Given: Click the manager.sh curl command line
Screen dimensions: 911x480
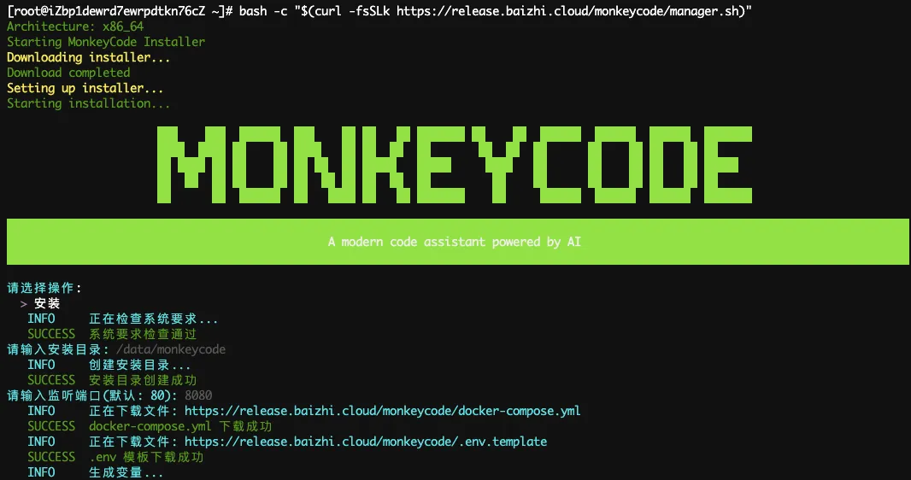Looking at the screenshot, I should coord(495,11).
